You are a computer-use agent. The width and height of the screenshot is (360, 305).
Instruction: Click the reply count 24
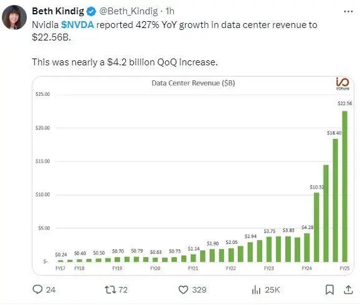tap(50, 289)
